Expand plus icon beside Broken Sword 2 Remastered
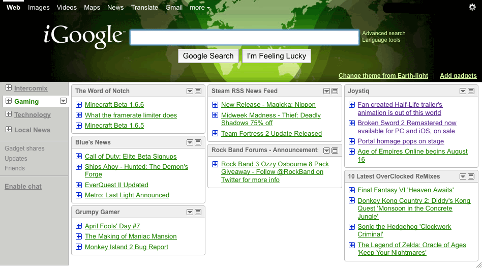Viewport: 482px width, 268px height. (x=352, y=123)
